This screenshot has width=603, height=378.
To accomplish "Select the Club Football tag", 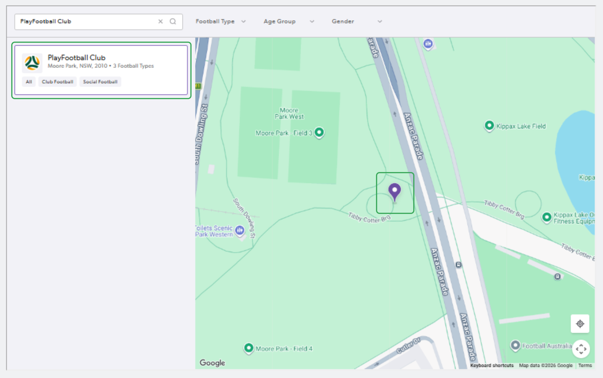I will tap(57, 82).
